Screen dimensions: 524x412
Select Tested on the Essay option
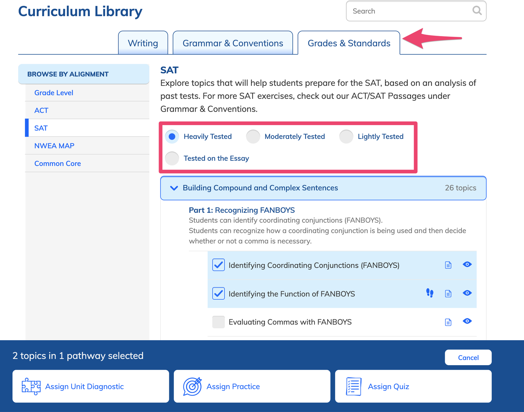tap(172, 159)
